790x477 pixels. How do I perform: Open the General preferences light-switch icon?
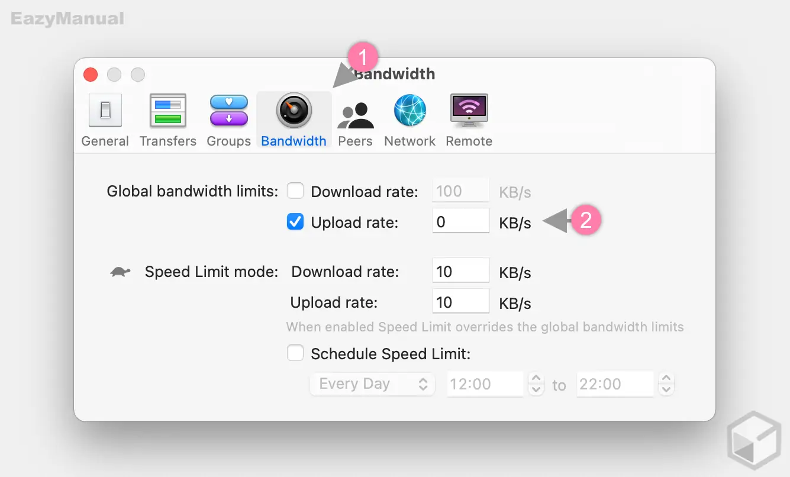105,111
